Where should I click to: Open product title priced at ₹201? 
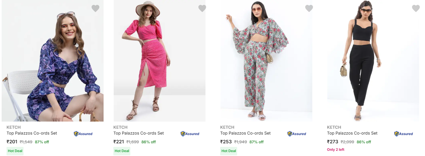tap(32, 133)
